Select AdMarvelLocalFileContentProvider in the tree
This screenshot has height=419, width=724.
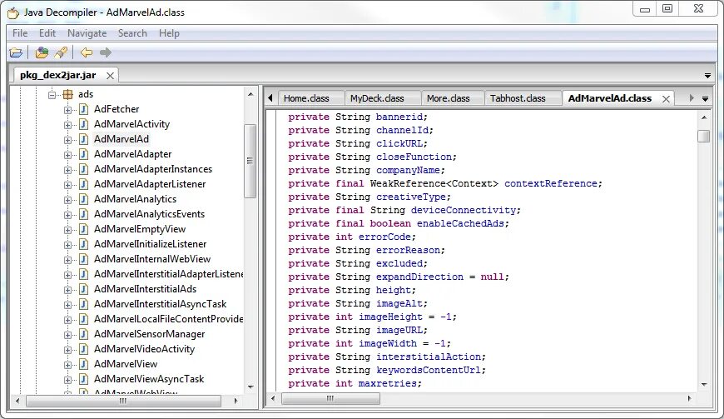click(x=169, y=319)
